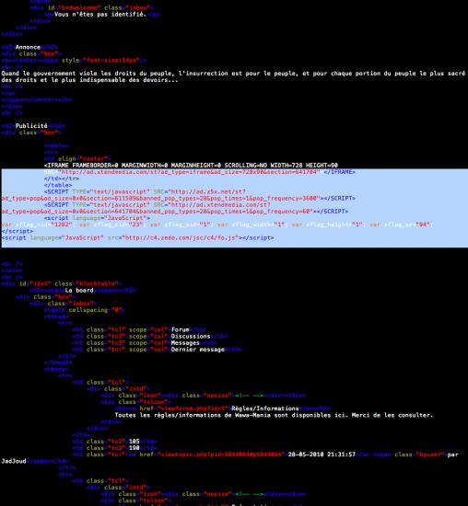The height and width of the screenshot is (506, 468).
Task: Click the highlighted ad.xtendmedia.com iframe SRC URL
Action: 190,172
